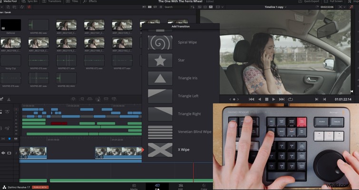Open the media pool sort options
The height and width of the screenshot is (190, 359).
(192, 7)
